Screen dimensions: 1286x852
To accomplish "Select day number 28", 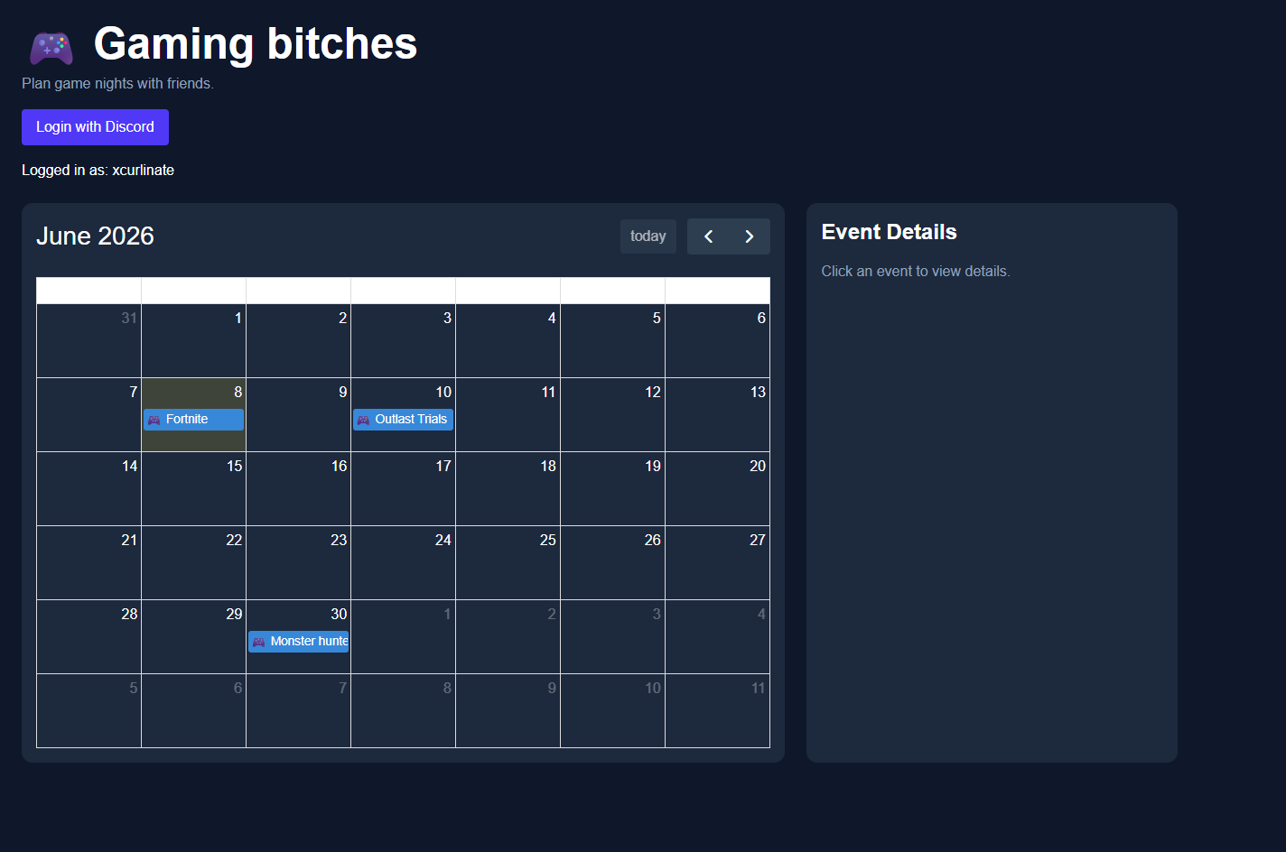I will (x=130, y=614).
